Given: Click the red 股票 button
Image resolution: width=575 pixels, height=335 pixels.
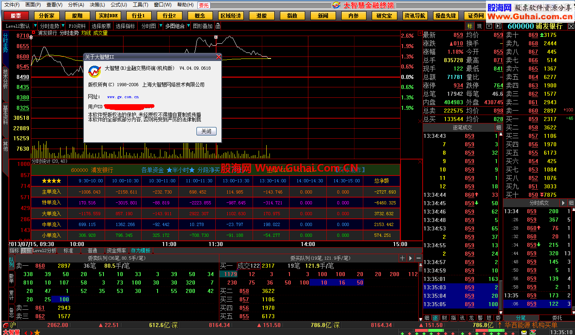Looking at the screenshot, I should point(16,16).
